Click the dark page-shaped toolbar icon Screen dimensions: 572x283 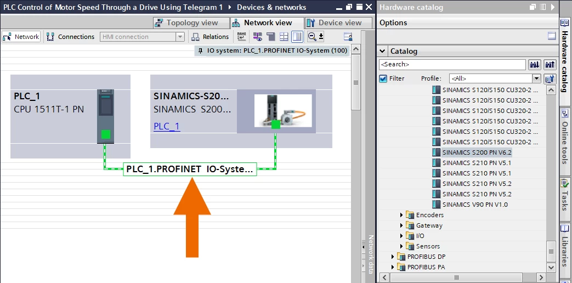tap(271, 36)
